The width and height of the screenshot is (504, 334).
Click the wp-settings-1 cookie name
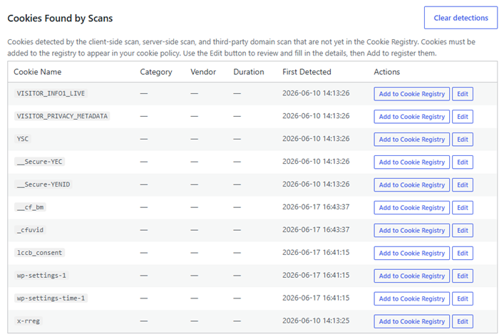(41, 276)
